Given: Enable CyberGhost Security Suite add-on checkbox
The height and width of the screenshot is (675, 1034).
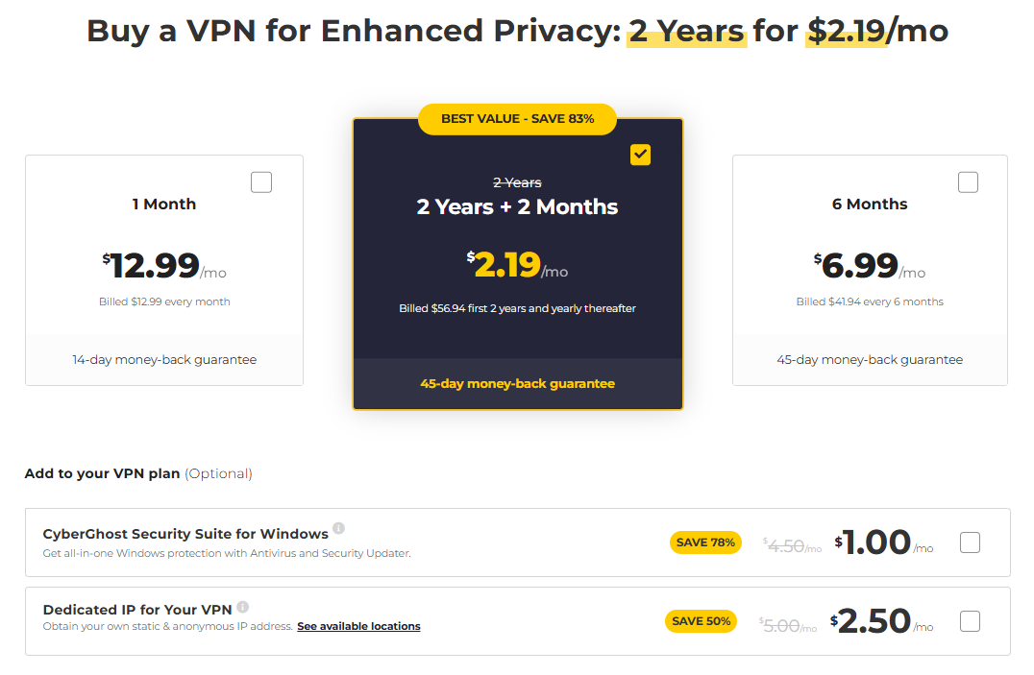Looking at the screenshot, I should [x=971, y=542].
